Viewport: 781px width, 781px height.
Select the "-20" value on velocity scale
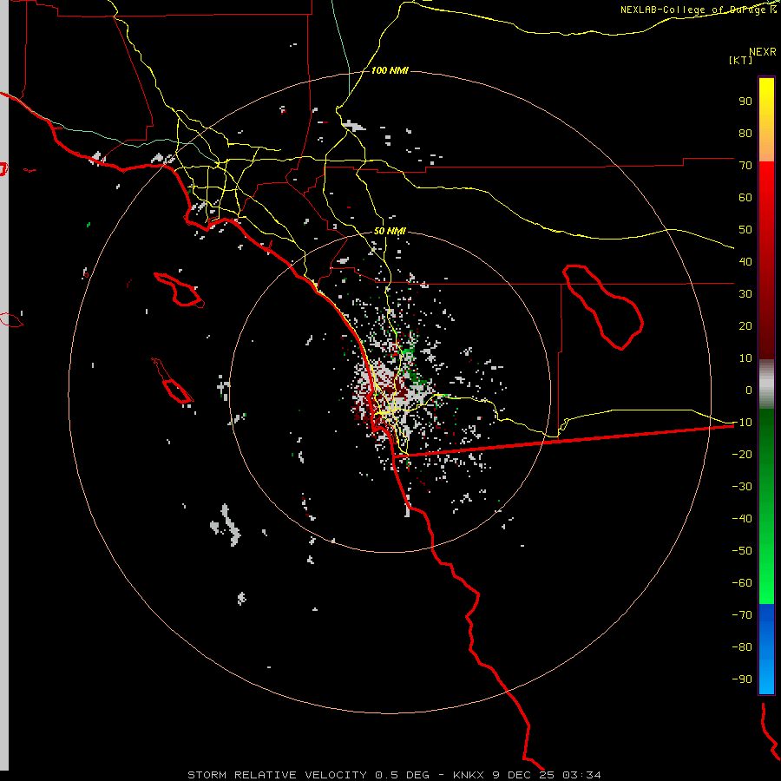pyautogui.click(x=742, y=454)
